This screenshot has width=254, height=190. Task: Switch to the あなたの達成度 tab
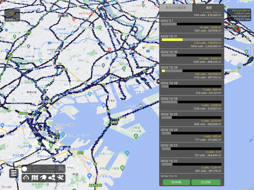coord(176,8)
